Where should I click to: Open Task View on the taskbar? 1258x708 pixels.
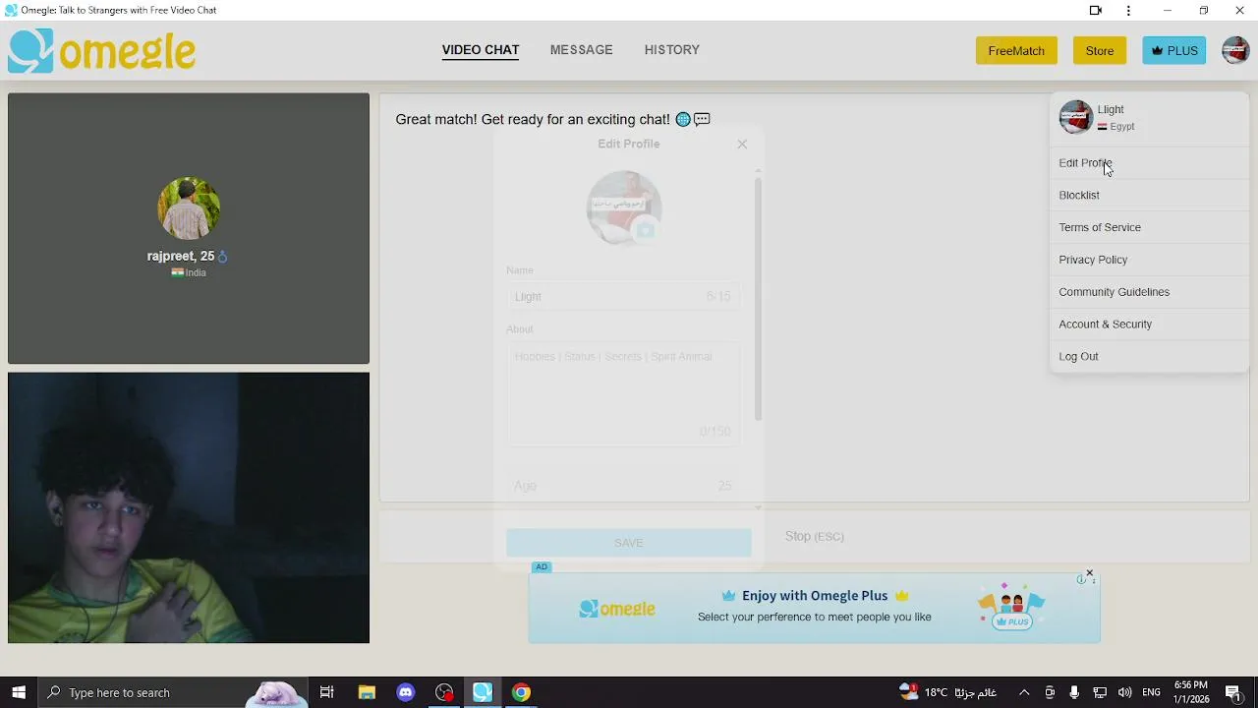point(327,692)
